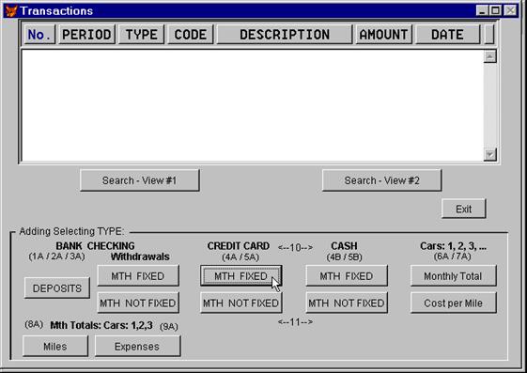Click the Transactions title bar text
527x373 pixels.
tap(56, 10)
